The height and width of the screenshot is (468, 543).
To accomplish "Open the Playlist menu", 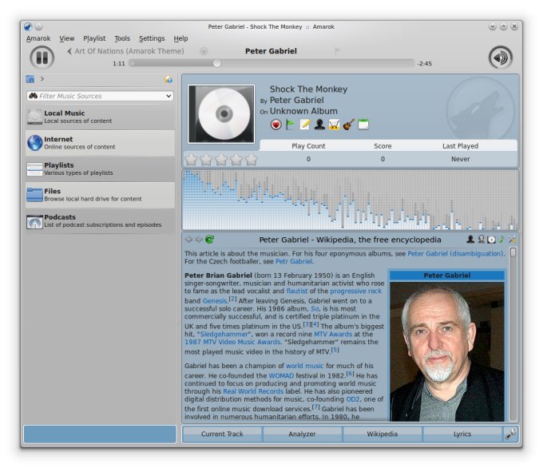I will click(x=94, y=38).
